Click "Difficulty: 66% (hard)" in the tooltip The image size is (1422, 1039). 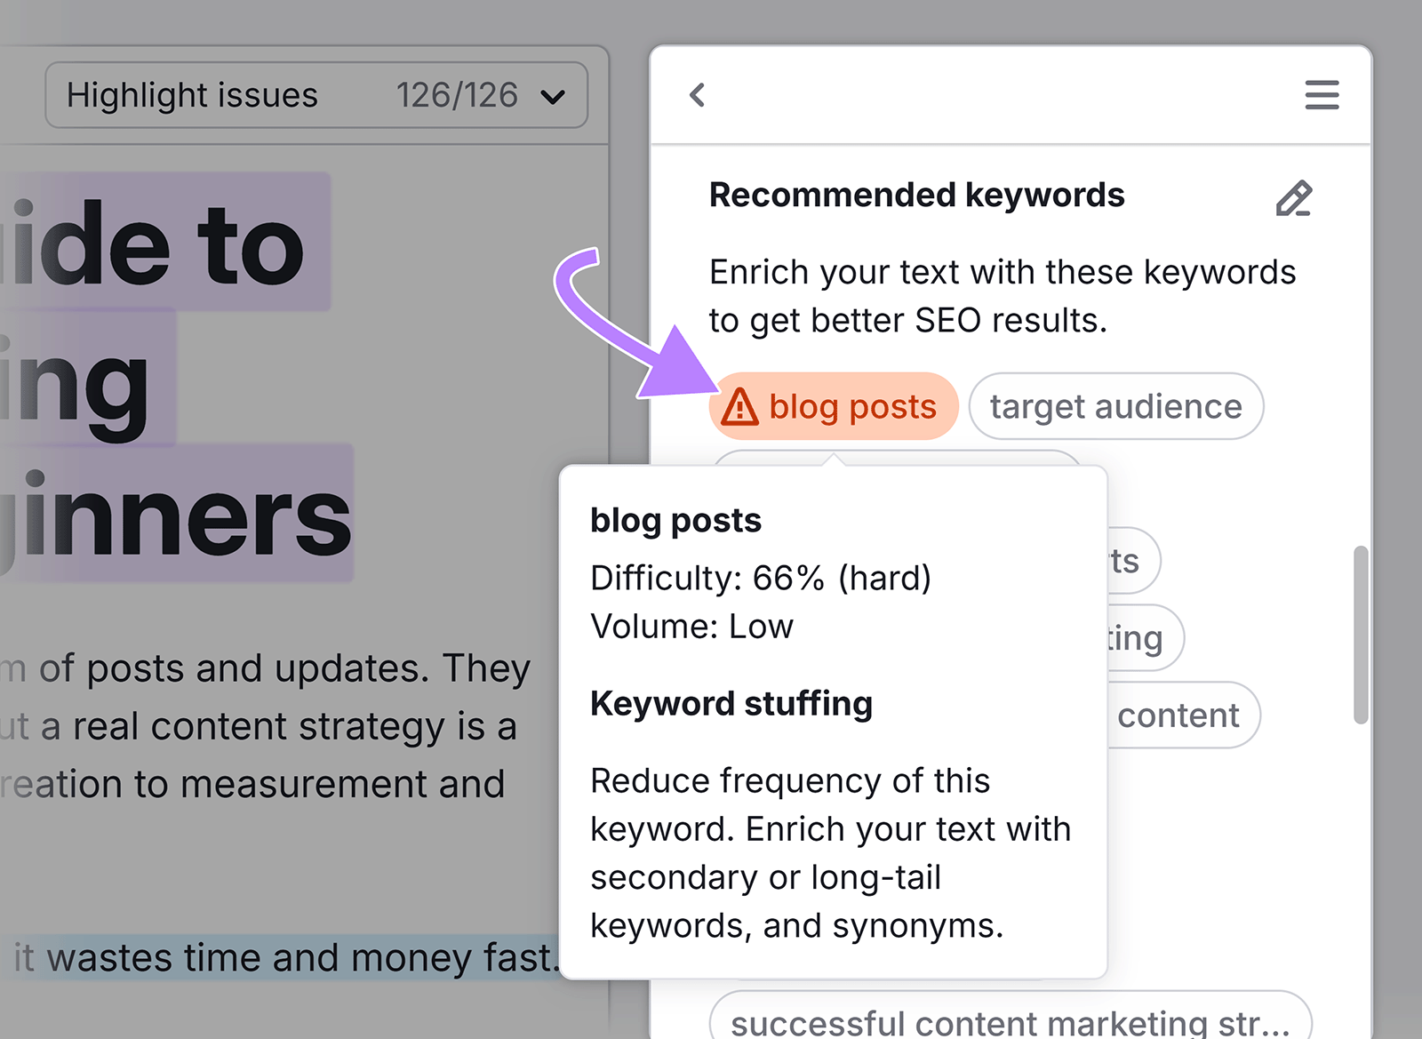coord(762,578)
